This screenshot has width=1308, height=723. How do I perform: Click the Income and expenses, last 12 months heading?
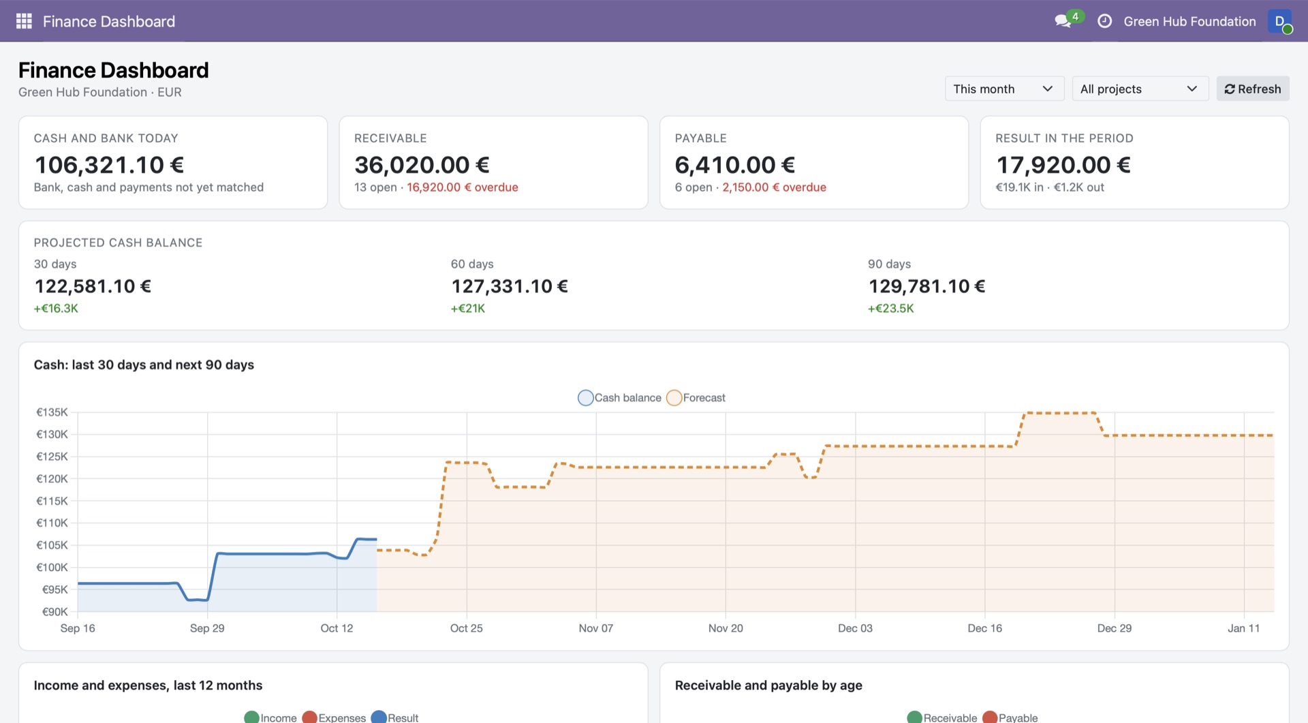point(148,686)
